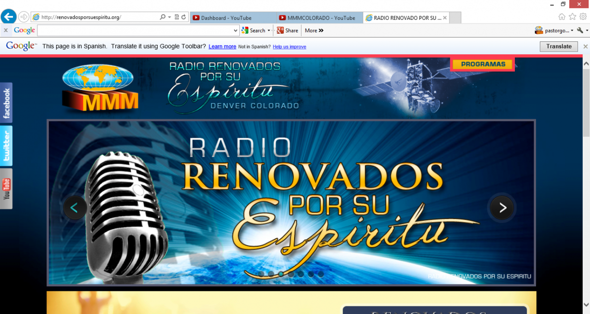Open the Google search box suggestions dropdown
Image resolution: width=590 pixels, height=314 pixels.
pyautogui.click(x=236, y=30)
